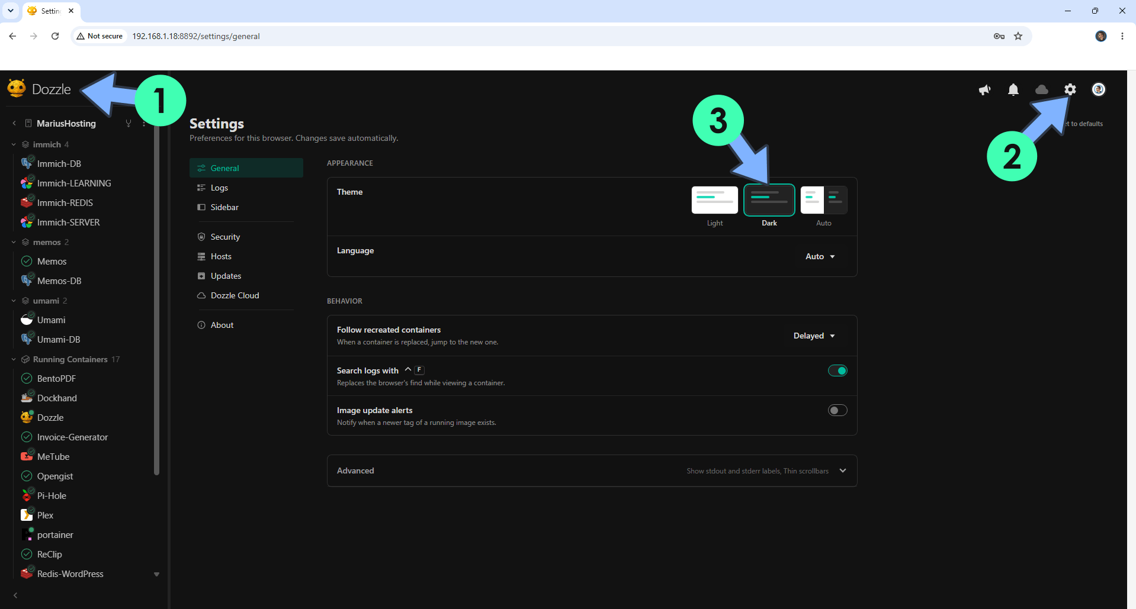The image size is (1136, 609).
Task: Reload the browser page
Action: (x=55, y=36)
